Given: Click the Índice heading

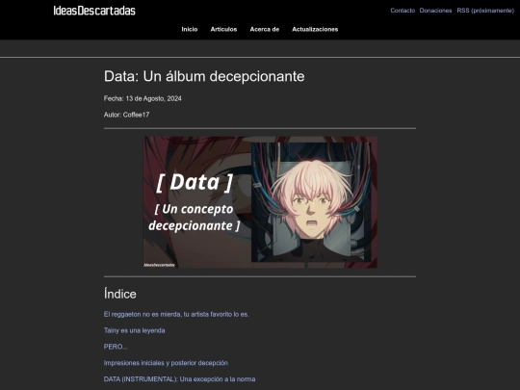Looking at the screenshot, I should [120, 294].
